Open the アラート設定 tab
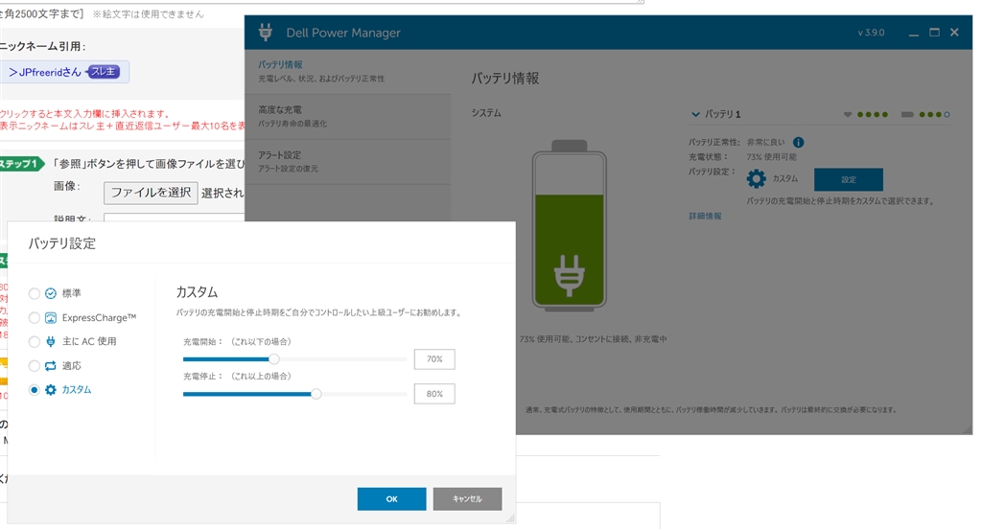 pos(348,162)
